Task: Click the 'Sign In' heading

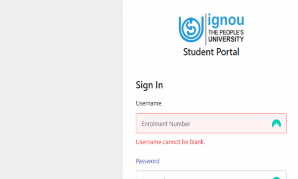Action: pyautogui.click(x=149, y=85)
